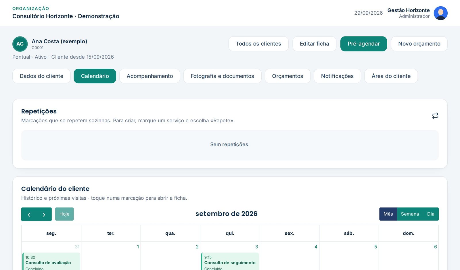This screenshot has height=270, width=460.
Task: Click the repetitions loop icon
Action: [435, 116]
